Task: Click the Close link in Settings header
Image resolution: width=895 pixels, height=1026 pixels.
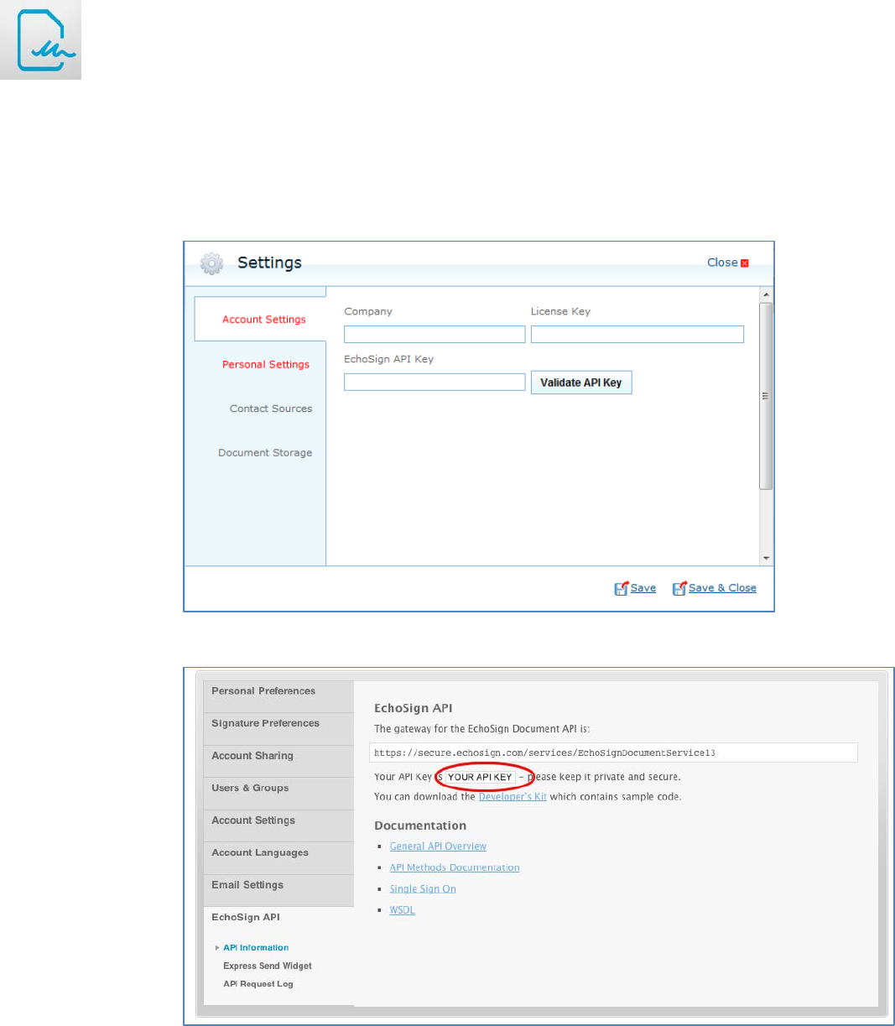Action: [x=722, y=263]
